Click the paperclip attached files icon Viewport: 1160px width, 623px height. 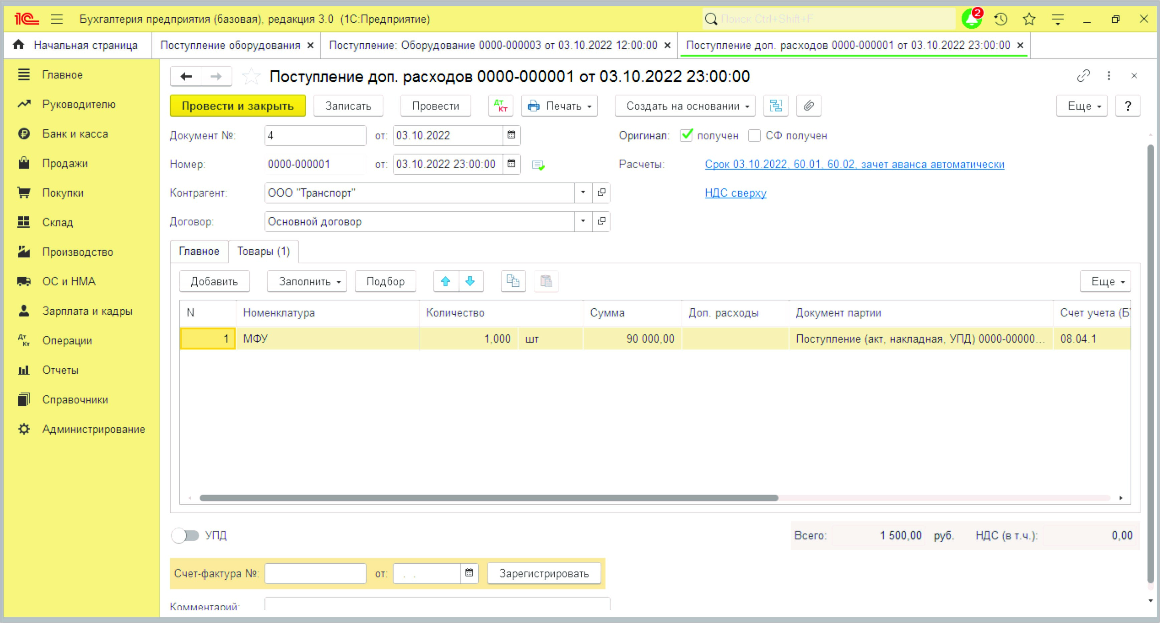808,106
